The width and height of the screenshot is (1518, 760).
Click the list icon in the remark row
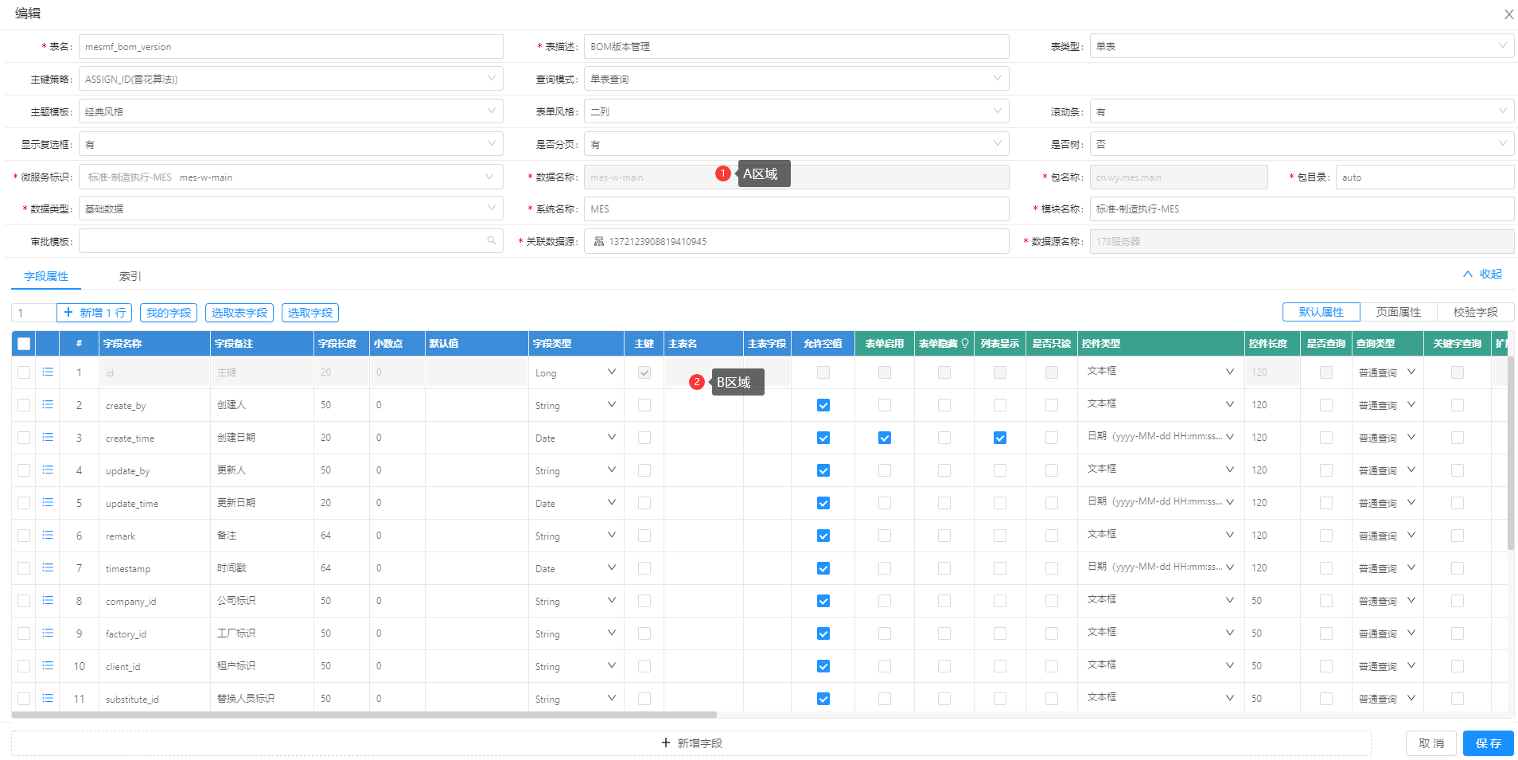48,535
